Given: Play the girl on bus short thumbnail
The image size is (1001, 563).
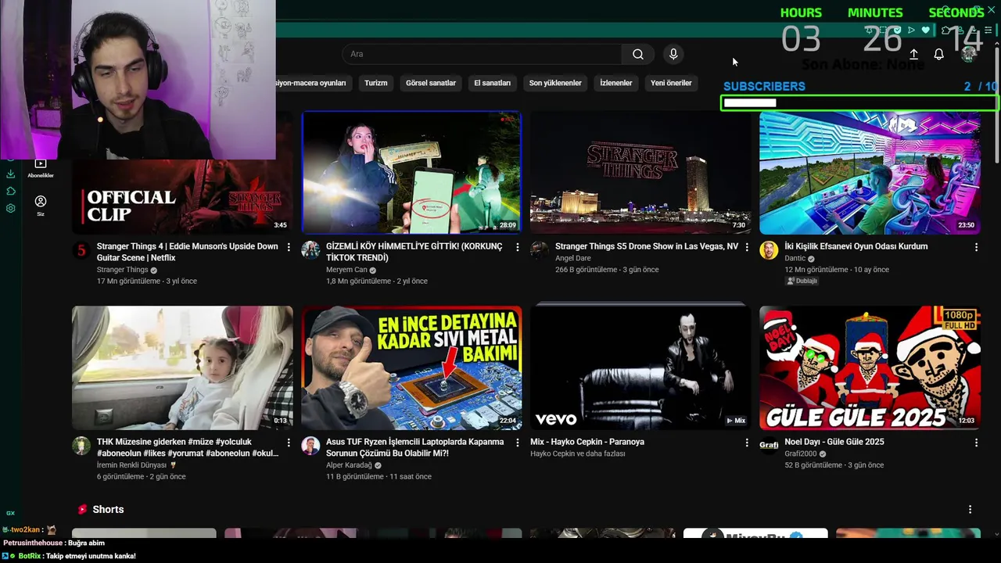Looking at the screenshot, I should pyautogui.click(x=182, y=368).
